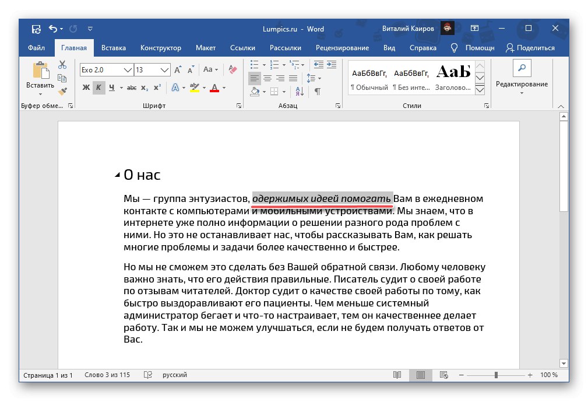Image resolution: width=588 pixels, height=401 pixels.
Task: Increase font size with the big A icon
Action: (x=177, y=69)
